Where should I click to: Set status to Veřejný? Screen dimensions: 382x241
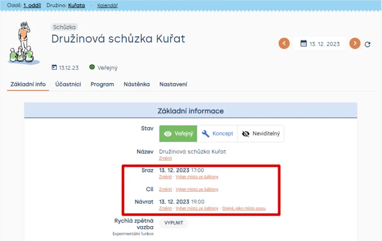point(178,134)
